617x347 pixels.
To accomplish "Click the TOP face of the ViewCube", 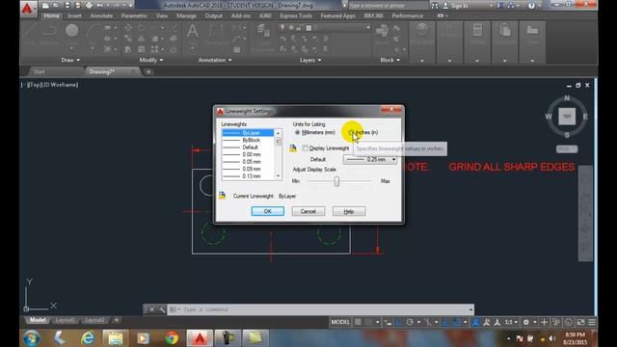I will [x=567, y=117].
